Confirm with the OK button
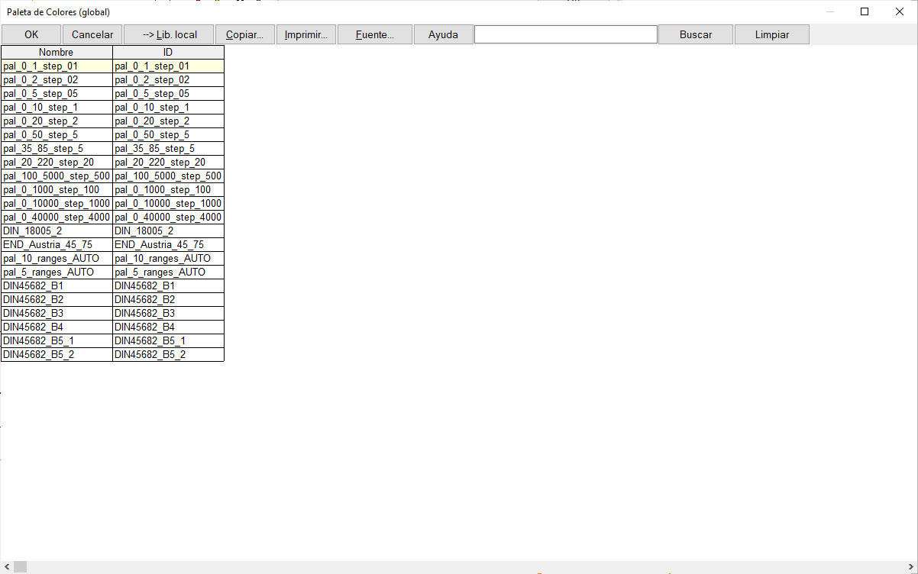Screen dimensions: 918x574 point(31,34)
